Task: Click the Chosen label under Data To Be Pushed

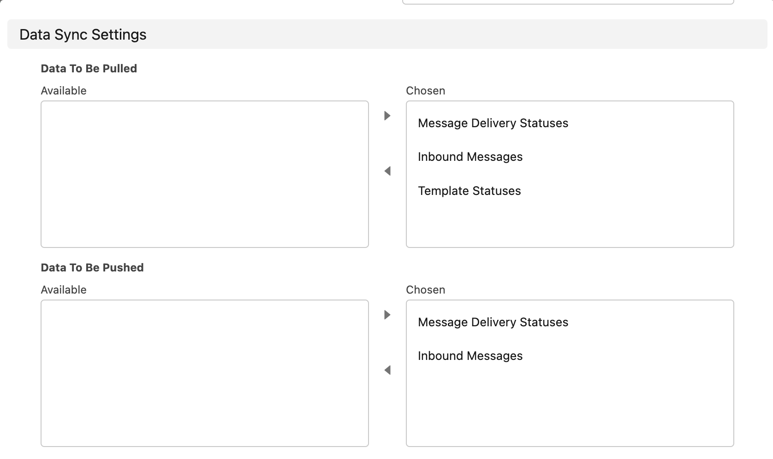Action: tap(425, 290)
